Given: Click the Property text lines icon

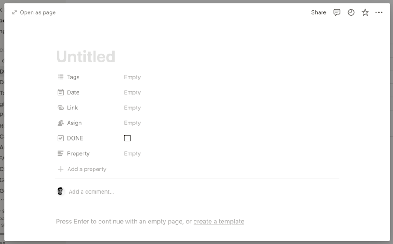Looking at the screenshot, I should pos(60,153).
